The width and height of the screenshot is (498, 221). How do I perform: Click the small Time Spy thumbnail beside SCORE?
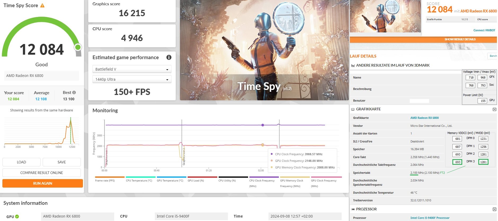click(x=385, y=16)
